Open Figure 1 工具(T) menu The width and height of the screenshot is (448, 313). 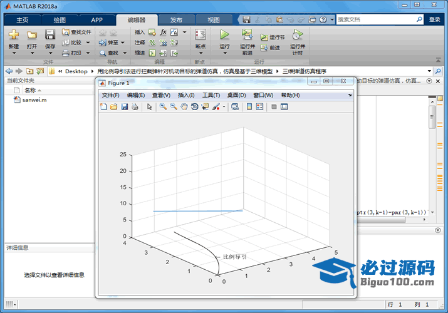click(x=211, y=95)
